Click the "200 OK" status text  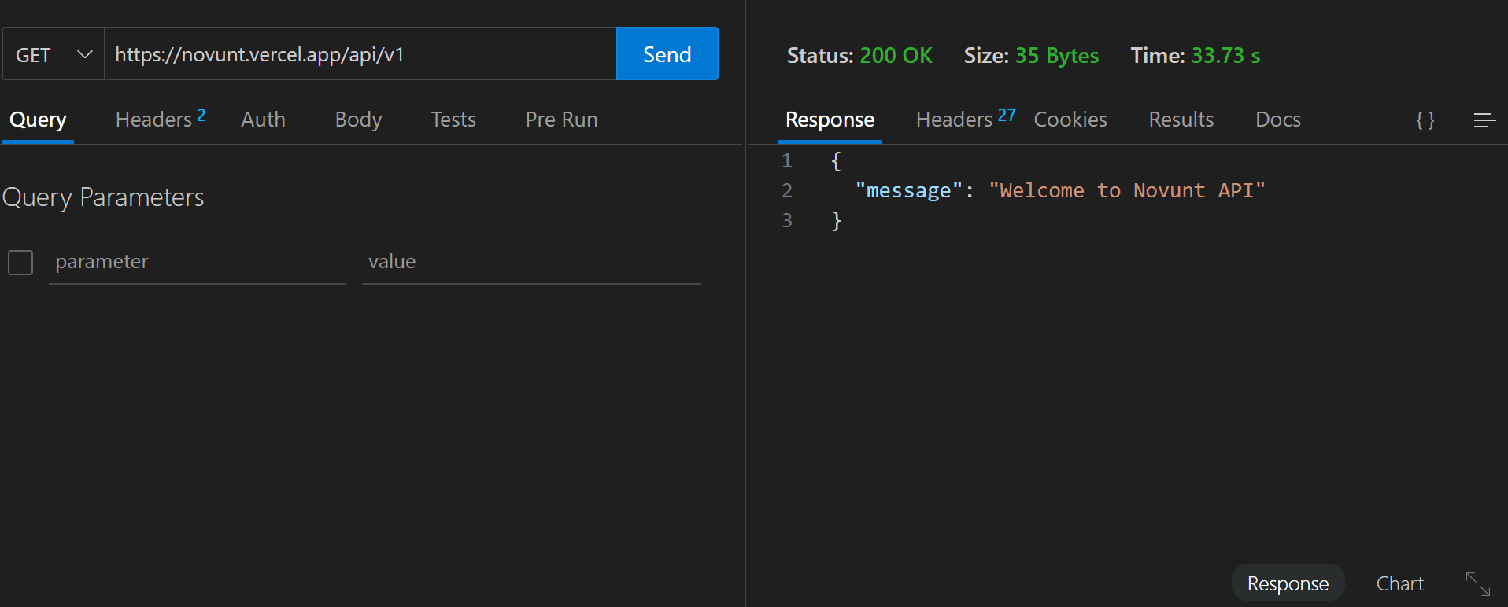tap(896, 56)
